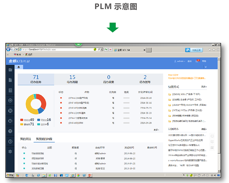Click the Windows Start button on taskbar

pos(10,175)
